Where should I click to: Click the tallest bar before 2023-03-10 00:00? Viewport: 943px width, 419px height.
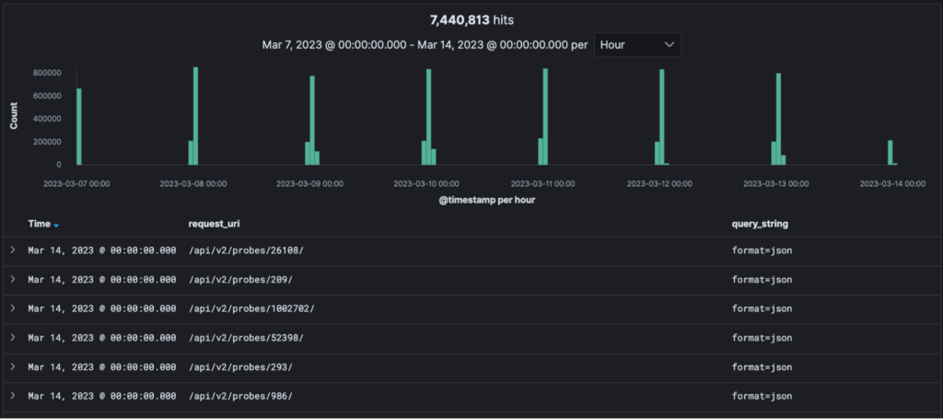[429, 117]
